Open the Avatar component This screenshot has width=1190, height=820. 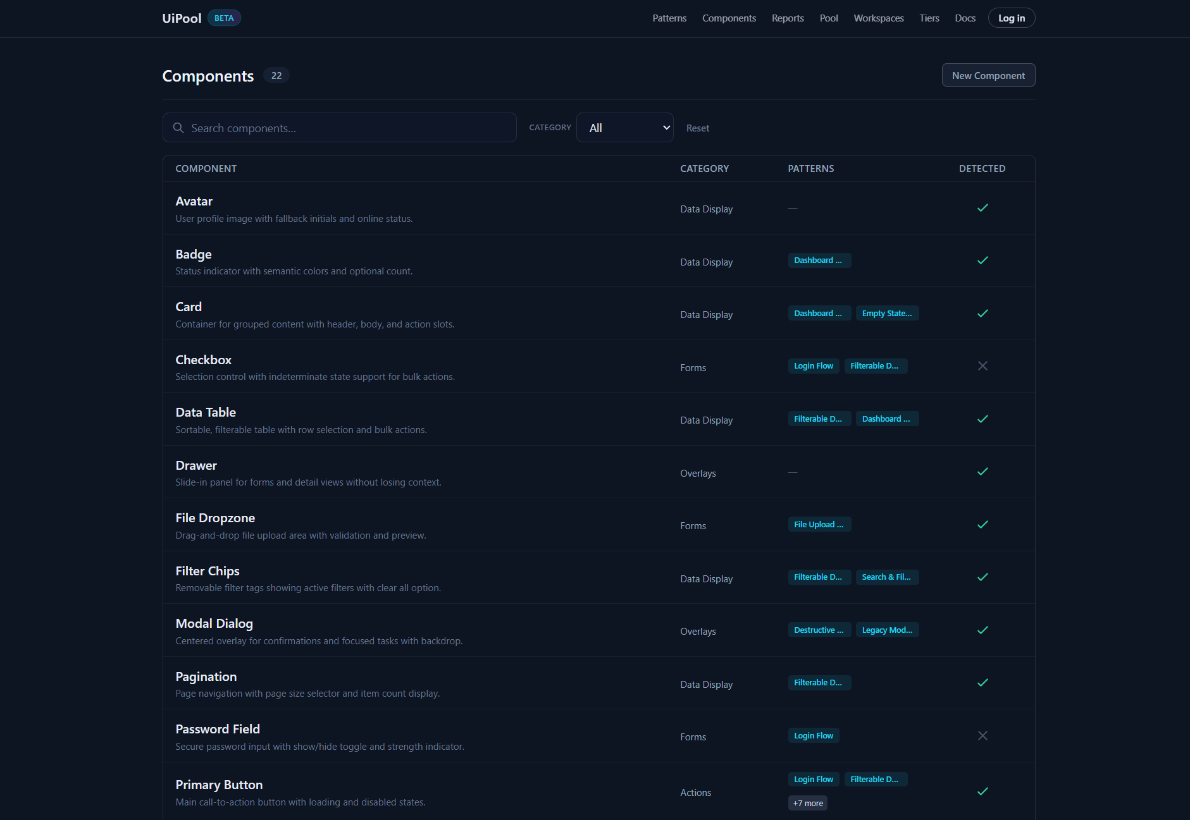194,202
